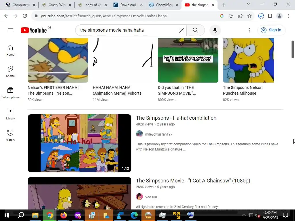Screen dimensions: 295x221
Task: Open Home in YouTube sidebar
Action: pos(10,50)
